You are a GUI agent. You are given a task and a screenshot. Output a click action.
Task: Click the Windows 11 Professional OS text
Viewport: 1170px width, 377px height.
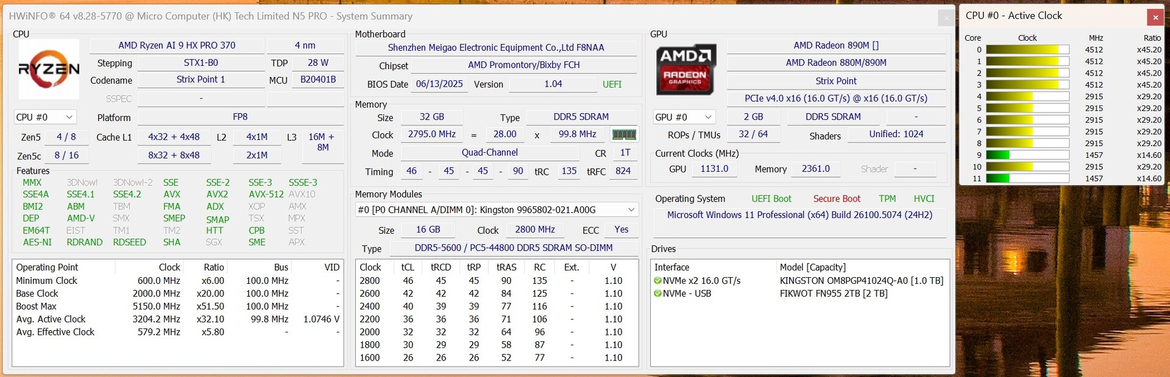coord(799,215)
